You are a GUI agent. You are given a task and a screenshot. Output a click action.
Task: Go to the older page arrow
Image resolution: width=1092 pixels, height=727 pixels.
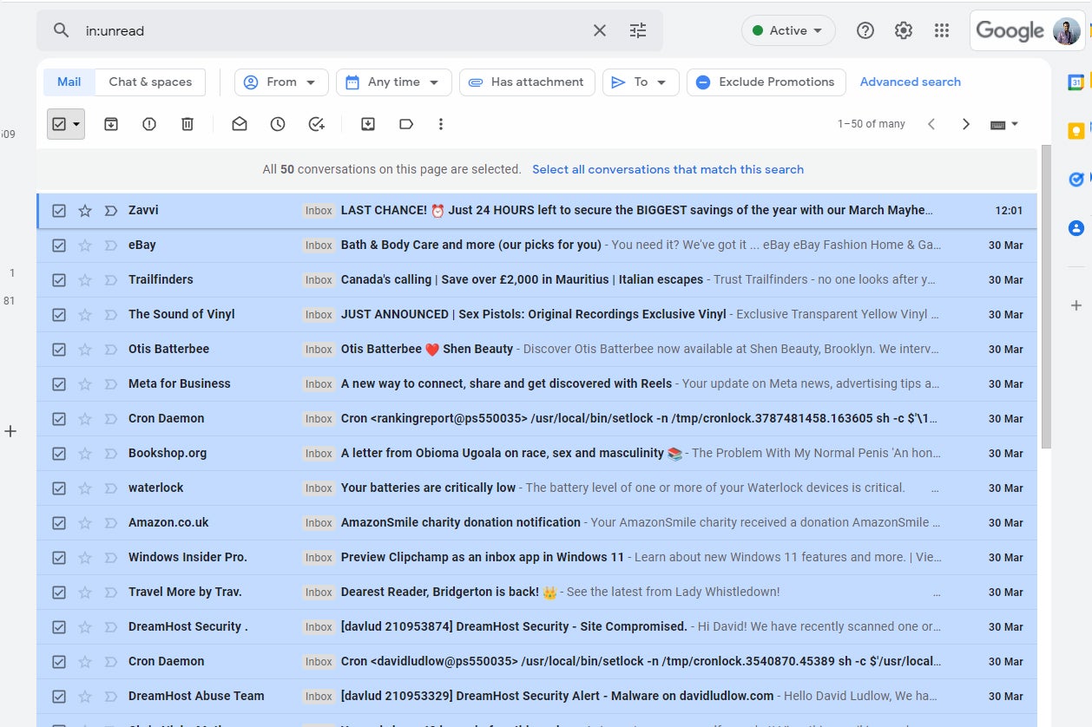(966, 124)
